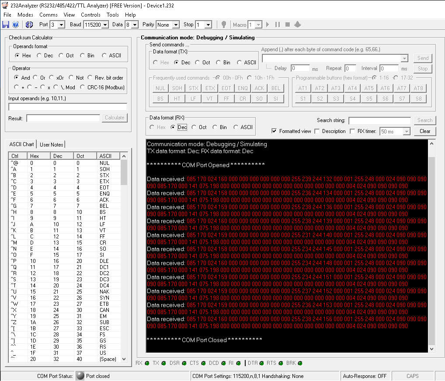Click the CTS status LED indicator
This screenshot has height=381, width=445.
point(204,363)
